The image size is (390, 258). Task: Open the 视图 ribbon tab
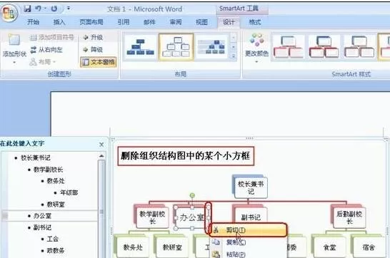tap(201, 22)
